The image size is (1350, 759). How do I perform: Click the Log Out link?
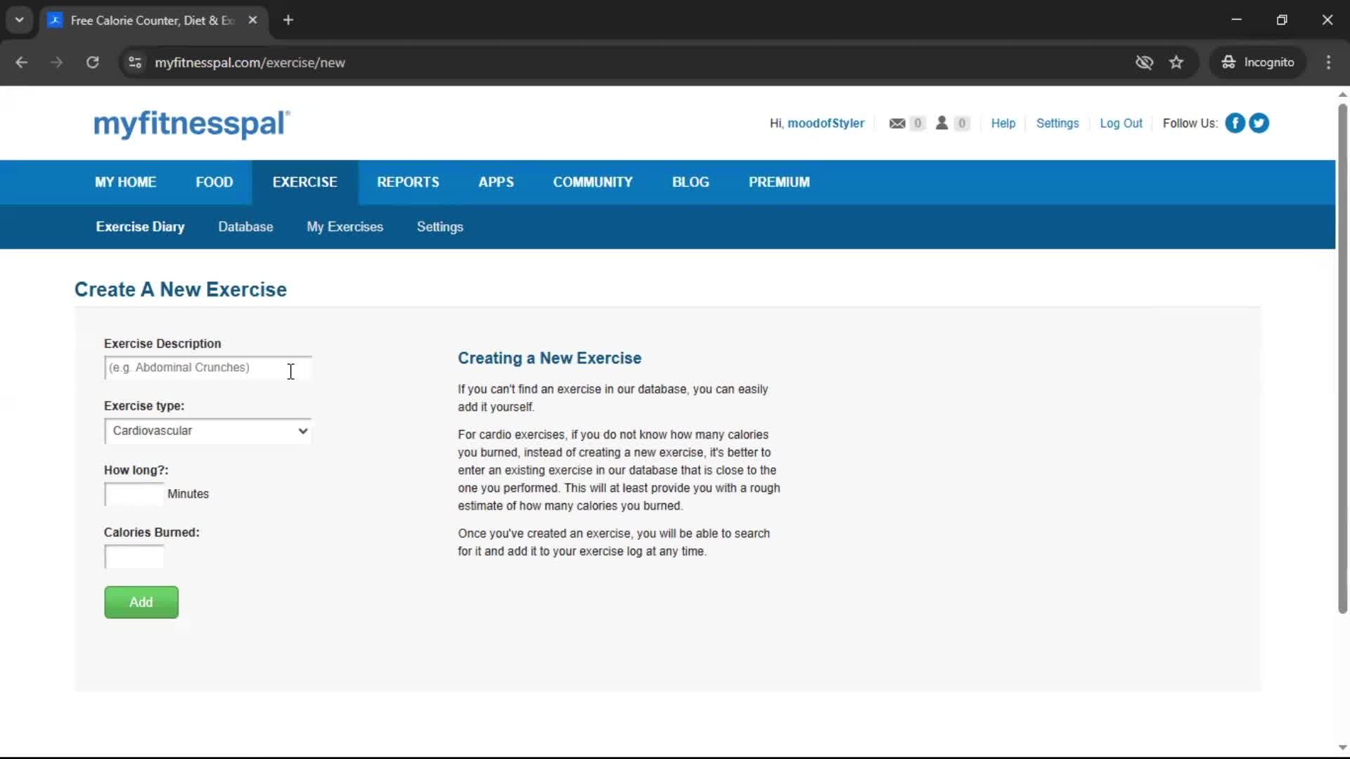1121,123
